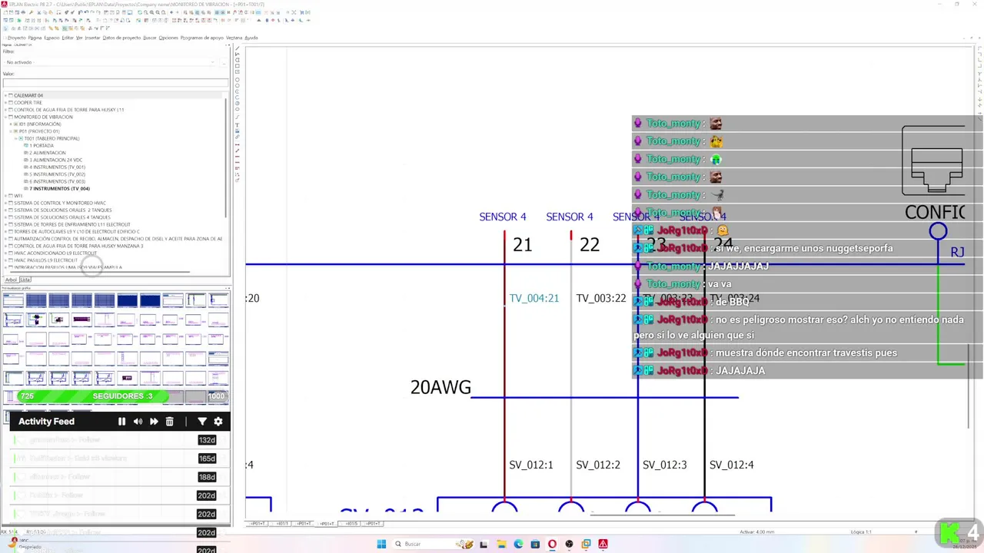Expand the WFI project node
The image size is (984, 553).
coord(5,196)
